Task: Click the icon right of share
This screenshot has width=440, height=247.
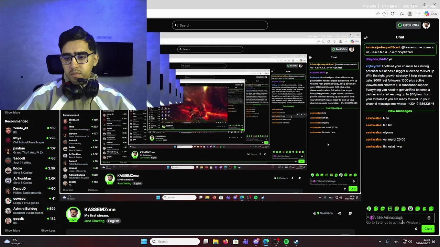Action: [350, 213]
